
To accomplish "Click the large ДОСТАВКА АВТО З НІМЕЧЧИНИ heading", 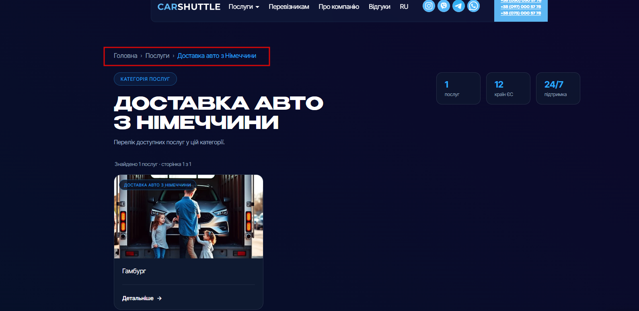I will pyautogui.click(x=219, y=113).
